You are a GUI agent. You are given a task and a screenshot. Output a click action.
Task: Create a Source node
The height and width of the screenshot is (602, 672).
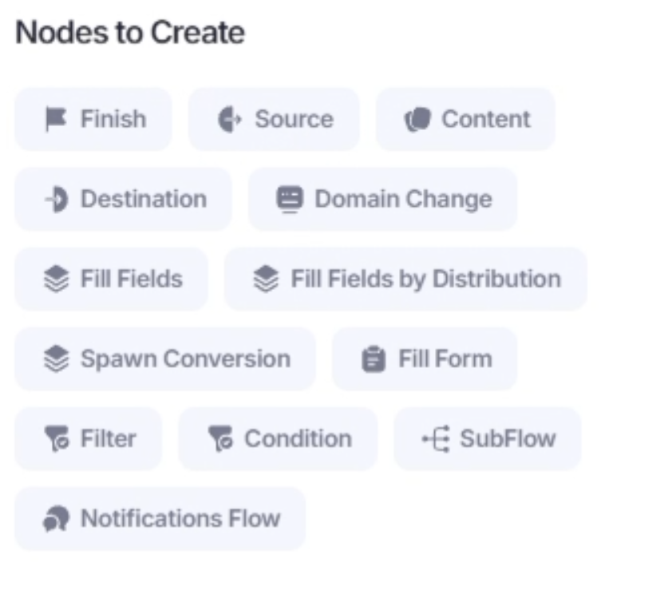274,119
